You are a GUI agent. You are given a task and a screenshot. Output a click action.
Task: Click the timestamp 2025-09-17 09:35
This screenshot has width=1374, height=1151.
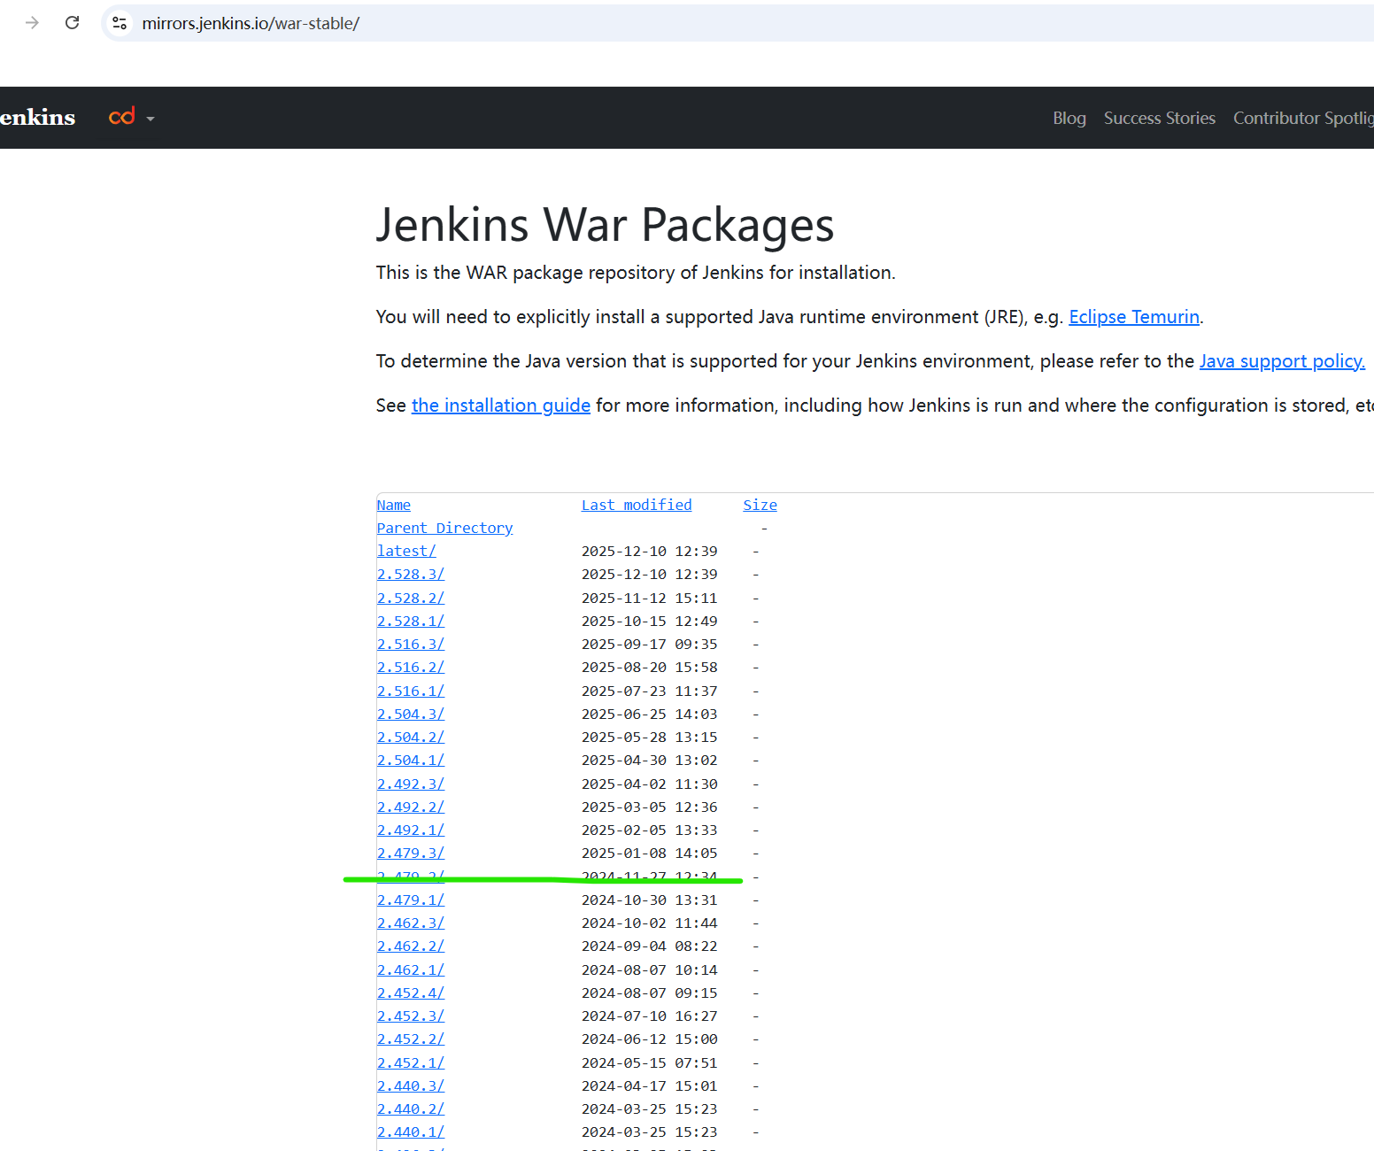(649, 644)
